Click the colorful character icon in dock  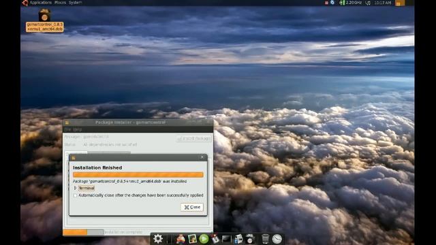[181, 239]
